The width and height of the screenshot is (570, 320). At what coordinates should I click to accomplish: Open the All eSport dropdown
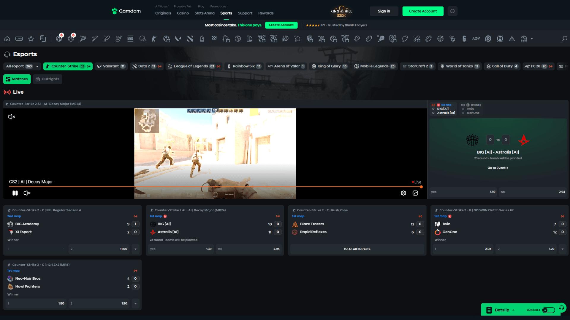coord(22,66)
